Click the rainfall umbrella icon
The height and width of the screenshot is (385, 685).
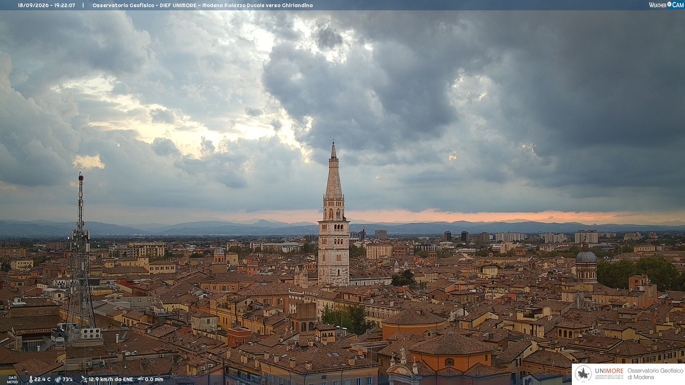point(141,379)
